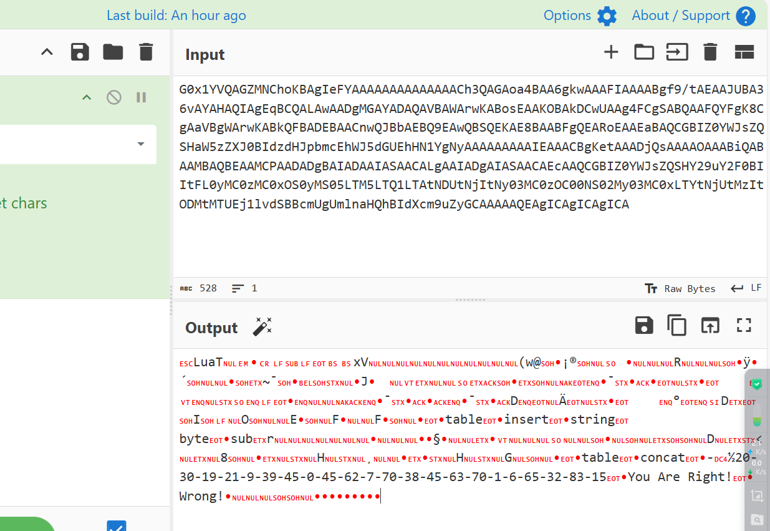Load a saved recipe

point(113,52)
